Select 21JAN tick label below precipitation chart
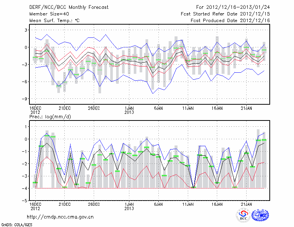Screen dimensions: 294x227 tap(247, 204)
